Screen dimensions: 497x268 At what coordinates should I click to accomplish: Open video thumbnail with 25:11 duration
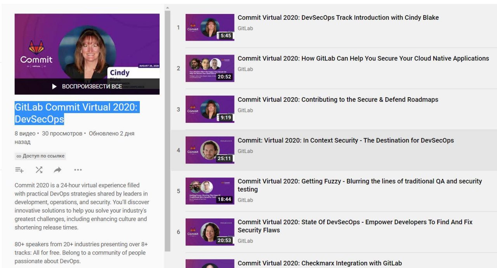210,150
